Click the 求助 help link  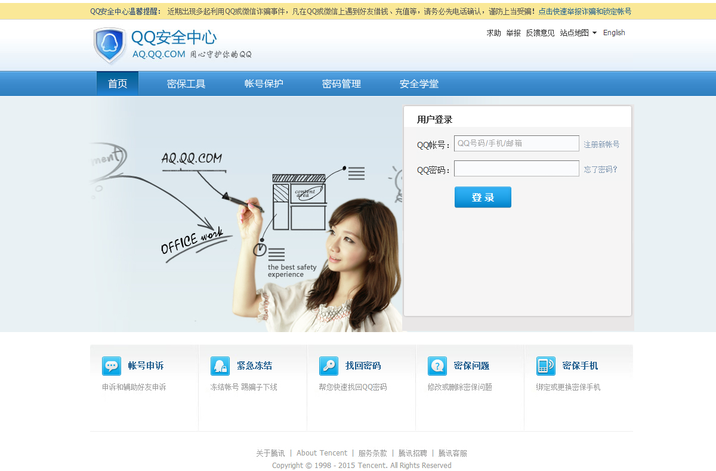coord(493,33)
